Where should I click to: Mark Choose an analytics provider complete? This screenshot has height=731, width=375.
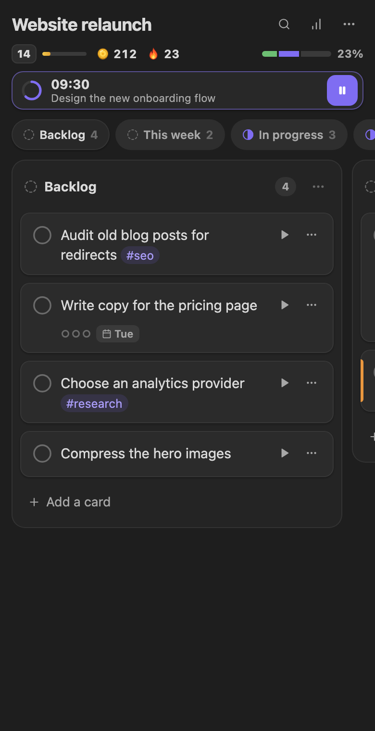click(x=42, y=383)
